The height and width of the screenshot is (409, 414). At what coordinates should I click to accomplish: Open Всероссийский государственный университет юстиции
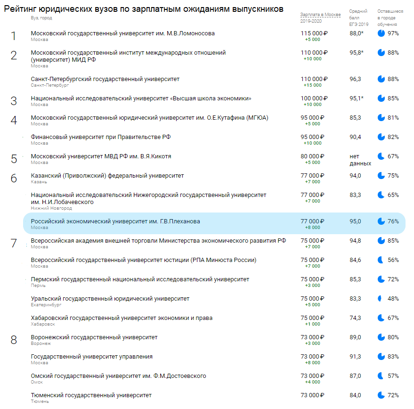coord(144,260)
